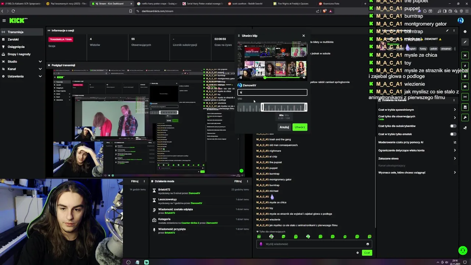The height and width of the screenshot is (265, 471).
Task: Open Filtruj in the left panel
Action: [135, 181]
